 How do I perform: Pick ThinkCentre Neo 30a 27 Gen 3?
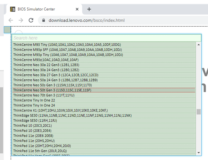[x=104, y=75]
